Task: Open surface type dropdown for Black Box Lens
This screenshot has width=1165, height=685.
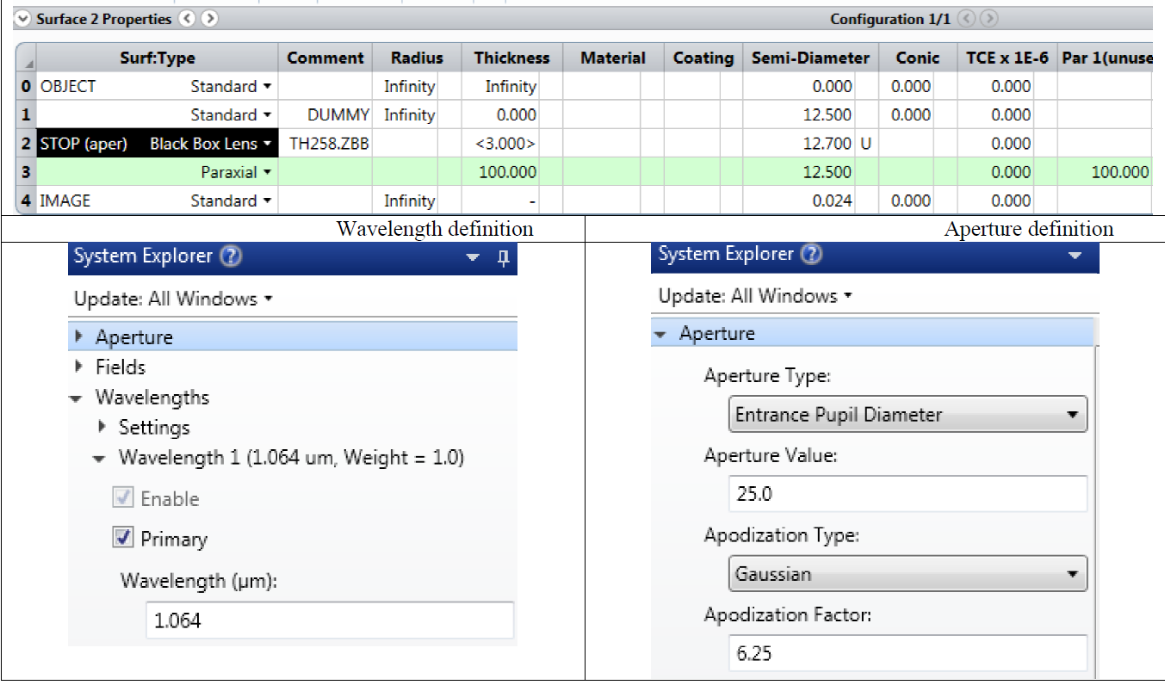Action: point(268,145)
